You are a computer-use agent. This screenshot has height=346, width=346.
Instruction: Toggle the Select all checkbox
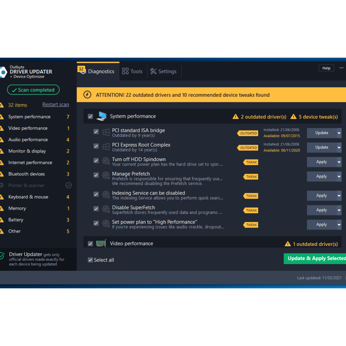click(90, 260)
